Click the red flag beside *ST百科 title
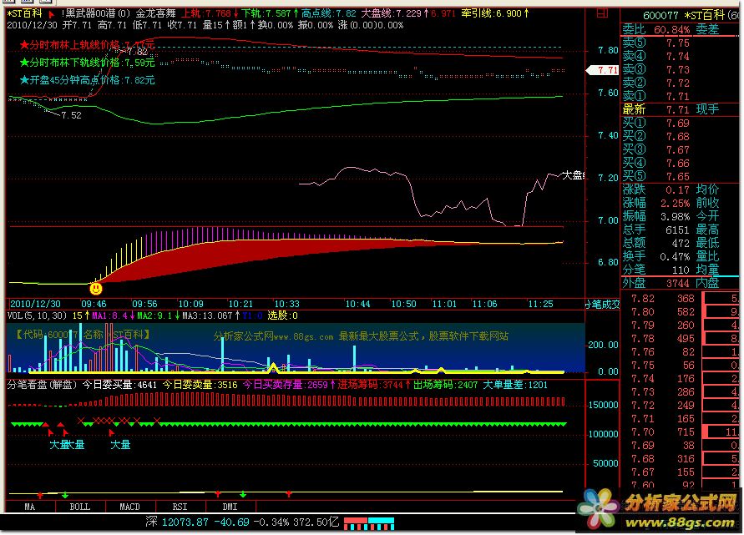This screenshot has height=535, width=744. 51,14
